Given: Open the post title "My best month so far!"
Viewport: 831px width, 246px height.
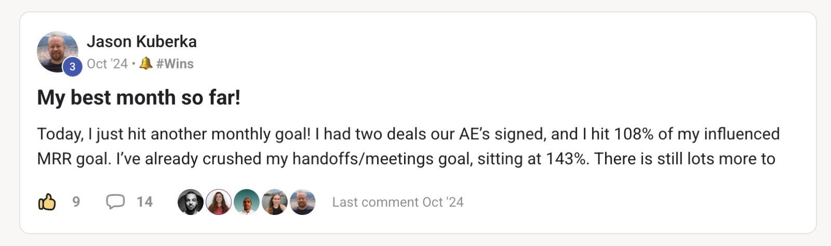Looking at the screenshot, I should pyautogui.click(x=139, y=97).
